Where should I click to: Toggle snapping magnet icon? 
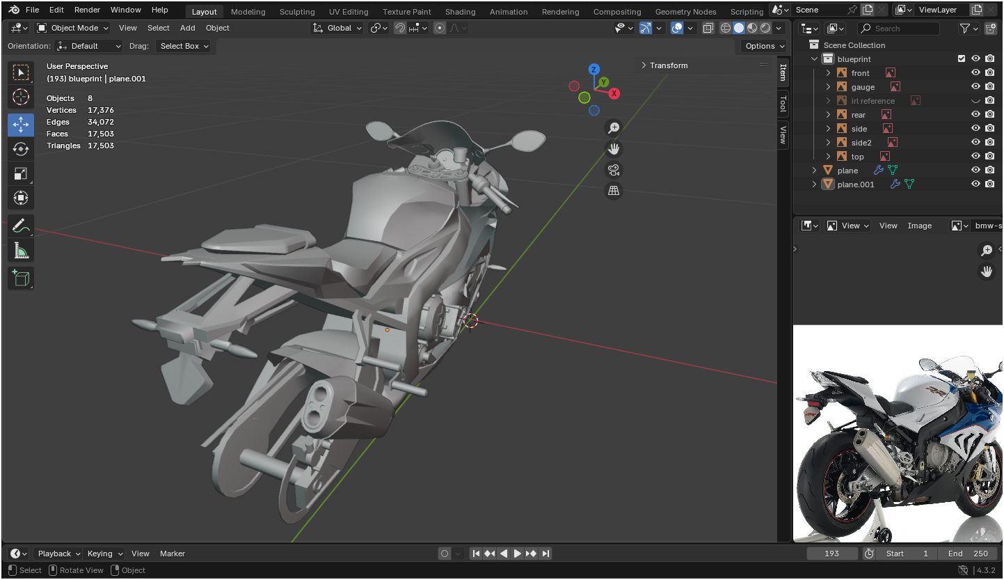400,28
